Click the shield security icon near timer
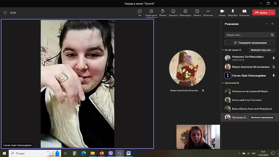The width and height of the screenshot is (279, 157). coord(5,13)
